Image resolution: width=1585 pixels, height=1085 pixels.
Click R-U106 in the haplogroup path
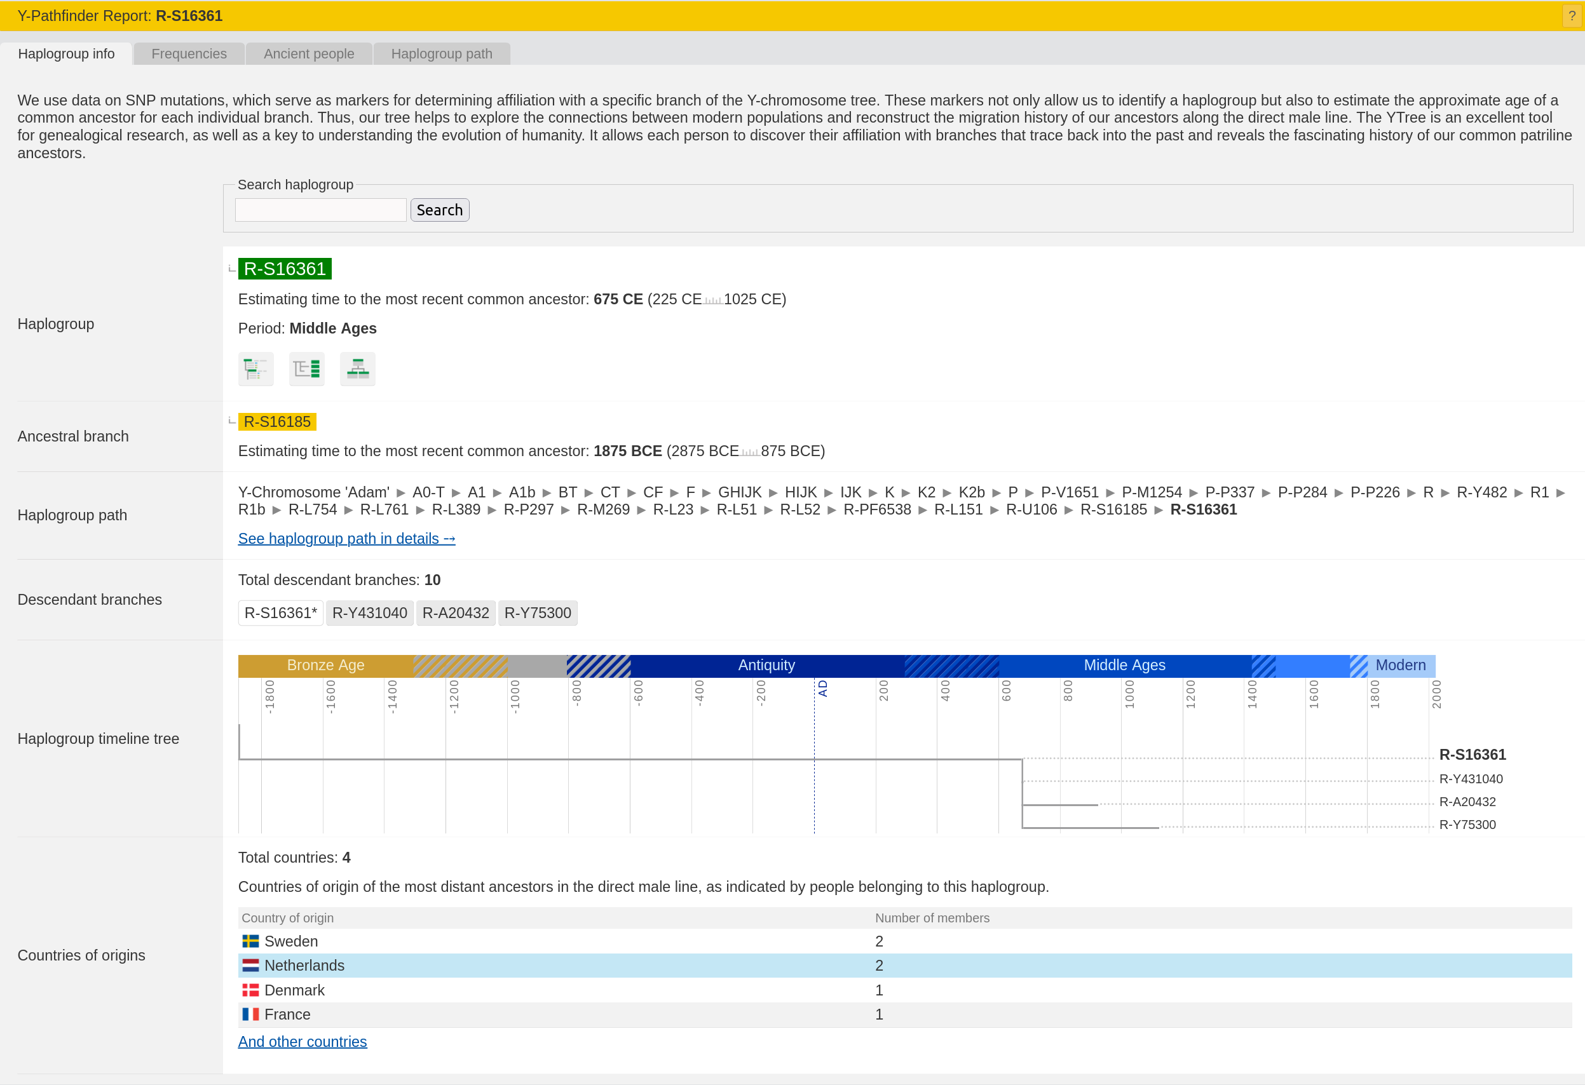click(1031, 509)
